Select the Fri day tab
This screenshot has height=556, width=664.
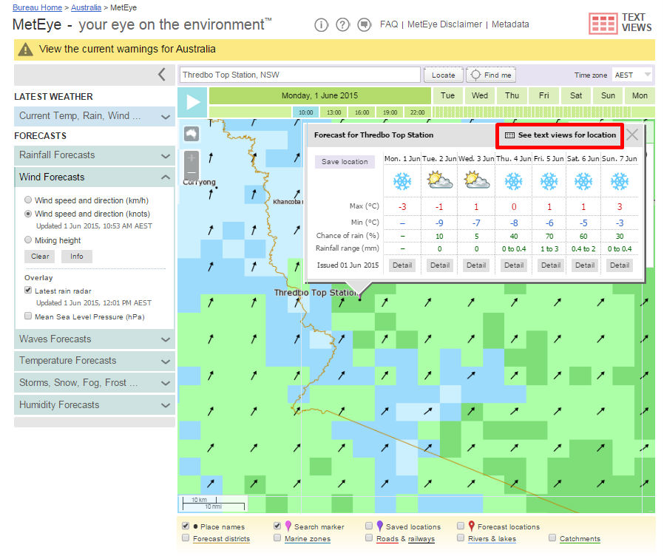pyautogui.click(x=543, y=95)
